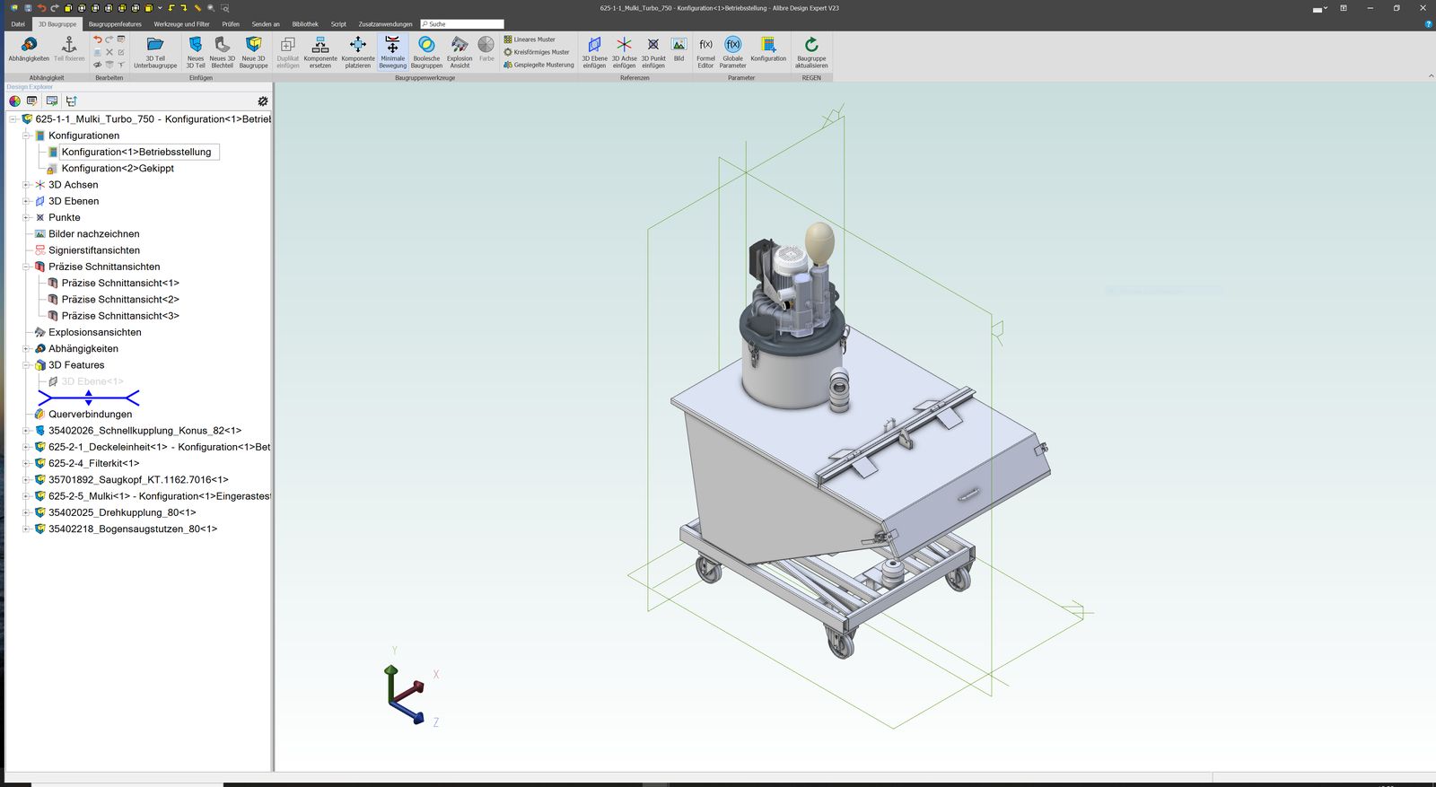
Task: Select Bilder nachzeichnen tree item
Action: click(93, 234)
